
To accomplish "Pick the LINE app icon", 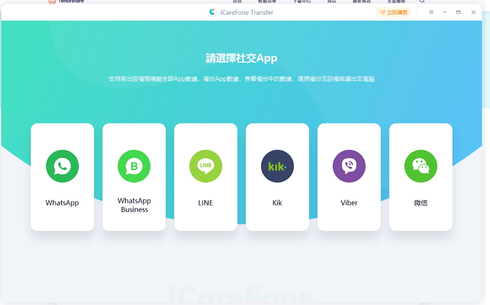I will [x=206, y=166].
